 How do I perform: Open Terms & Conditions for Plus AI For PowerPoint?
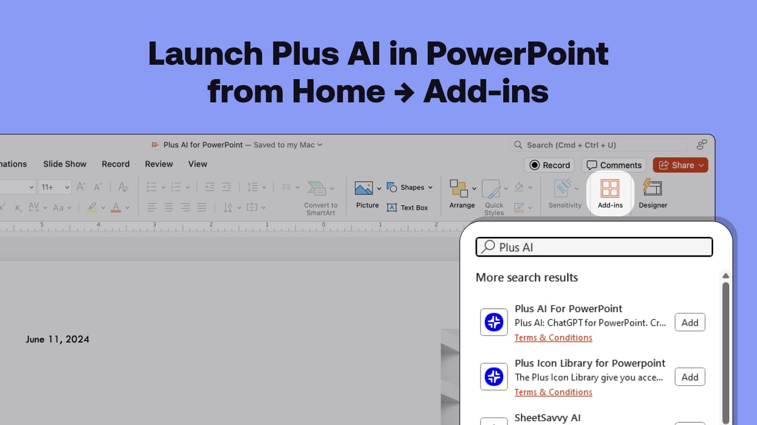(553, 338)
